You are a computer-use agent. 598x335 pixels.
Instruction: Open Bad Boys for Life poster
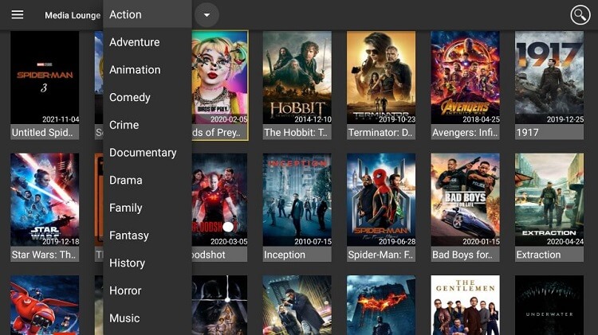coord(466,200)
